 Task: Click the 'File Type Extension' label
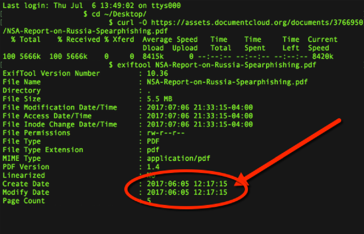[x=43, y=150]
